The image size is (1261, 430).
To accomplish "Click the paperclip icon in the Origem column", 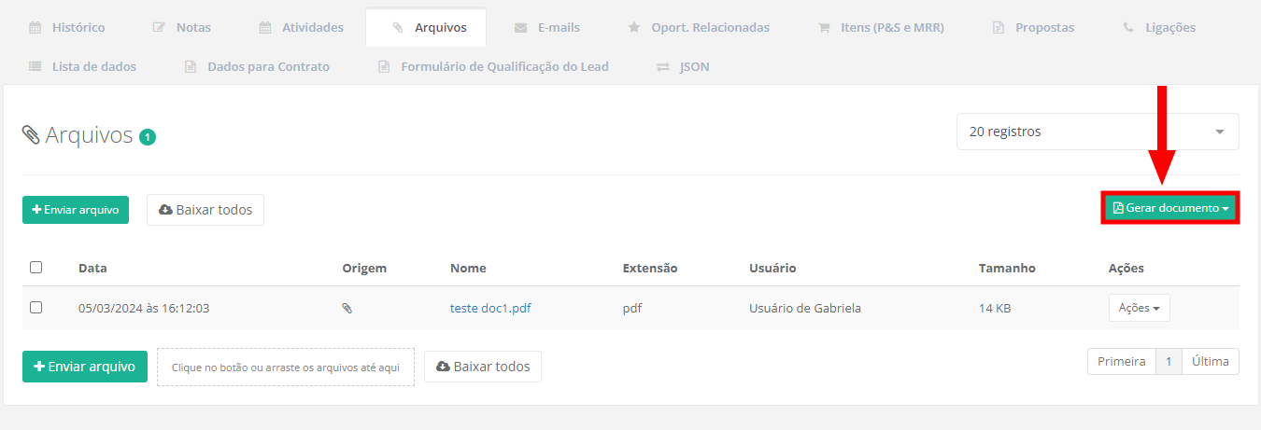I will click(347, 308).
